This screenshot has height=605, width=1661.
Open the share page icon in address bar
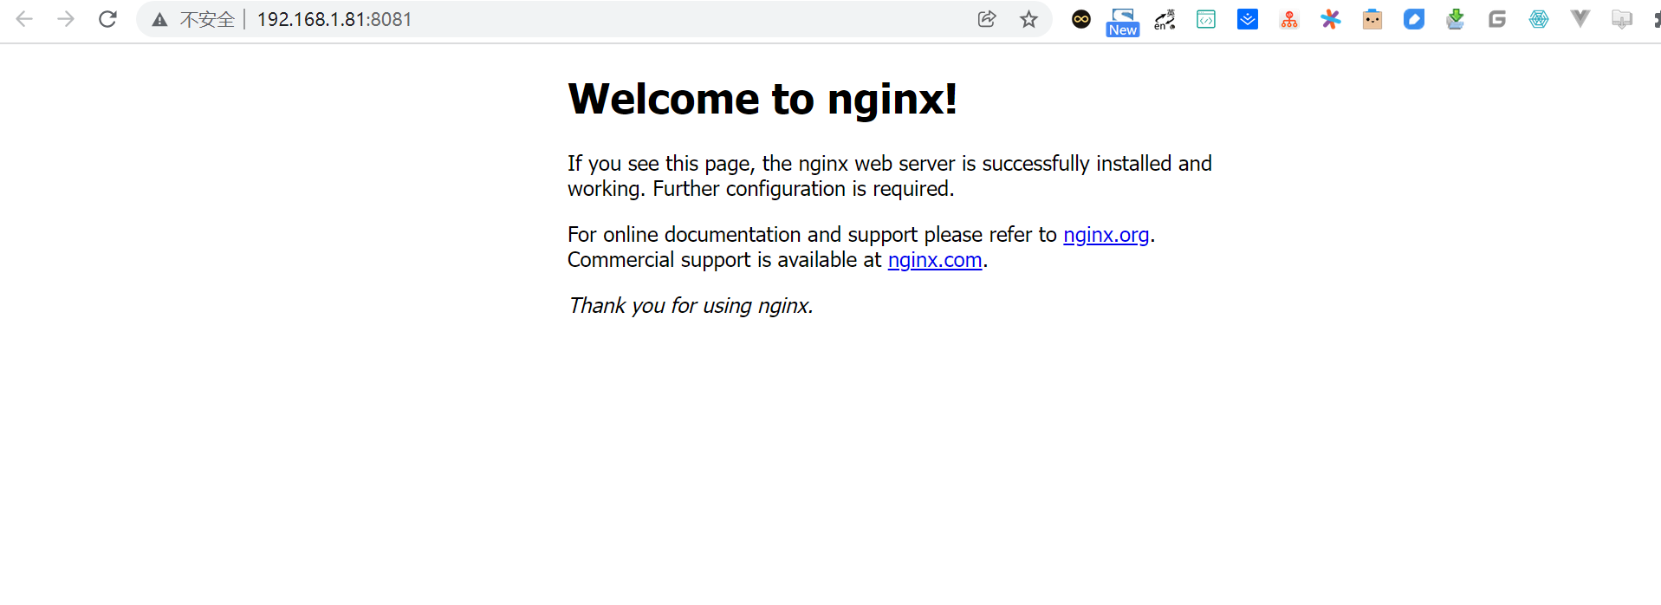987,19
